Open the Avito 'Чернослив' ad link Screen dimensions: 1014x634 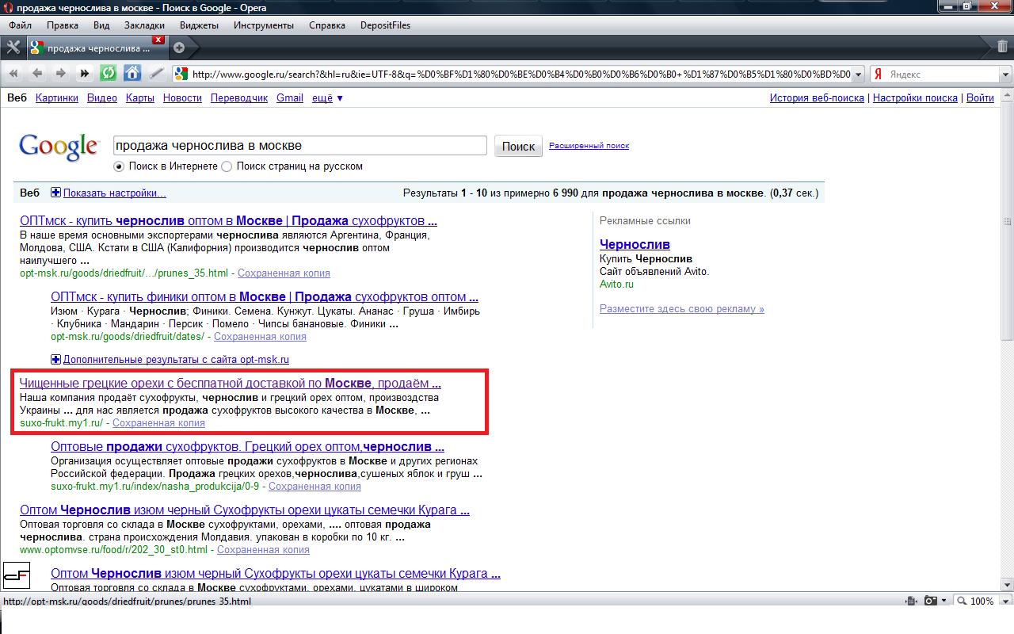tap(635, 244)
